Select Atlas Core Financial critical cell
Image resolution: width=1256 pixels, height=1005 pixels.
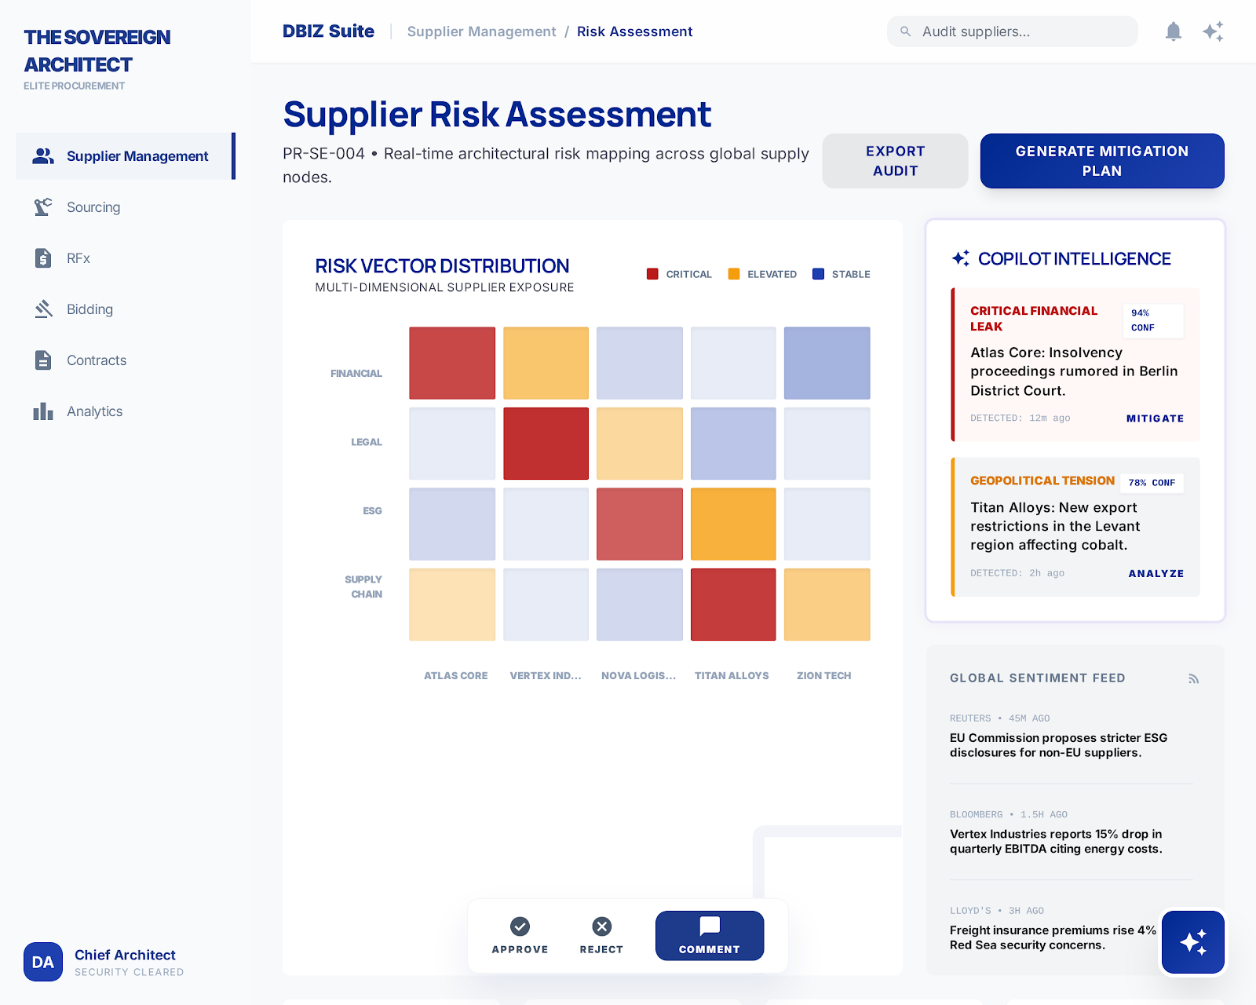(452, 363)
